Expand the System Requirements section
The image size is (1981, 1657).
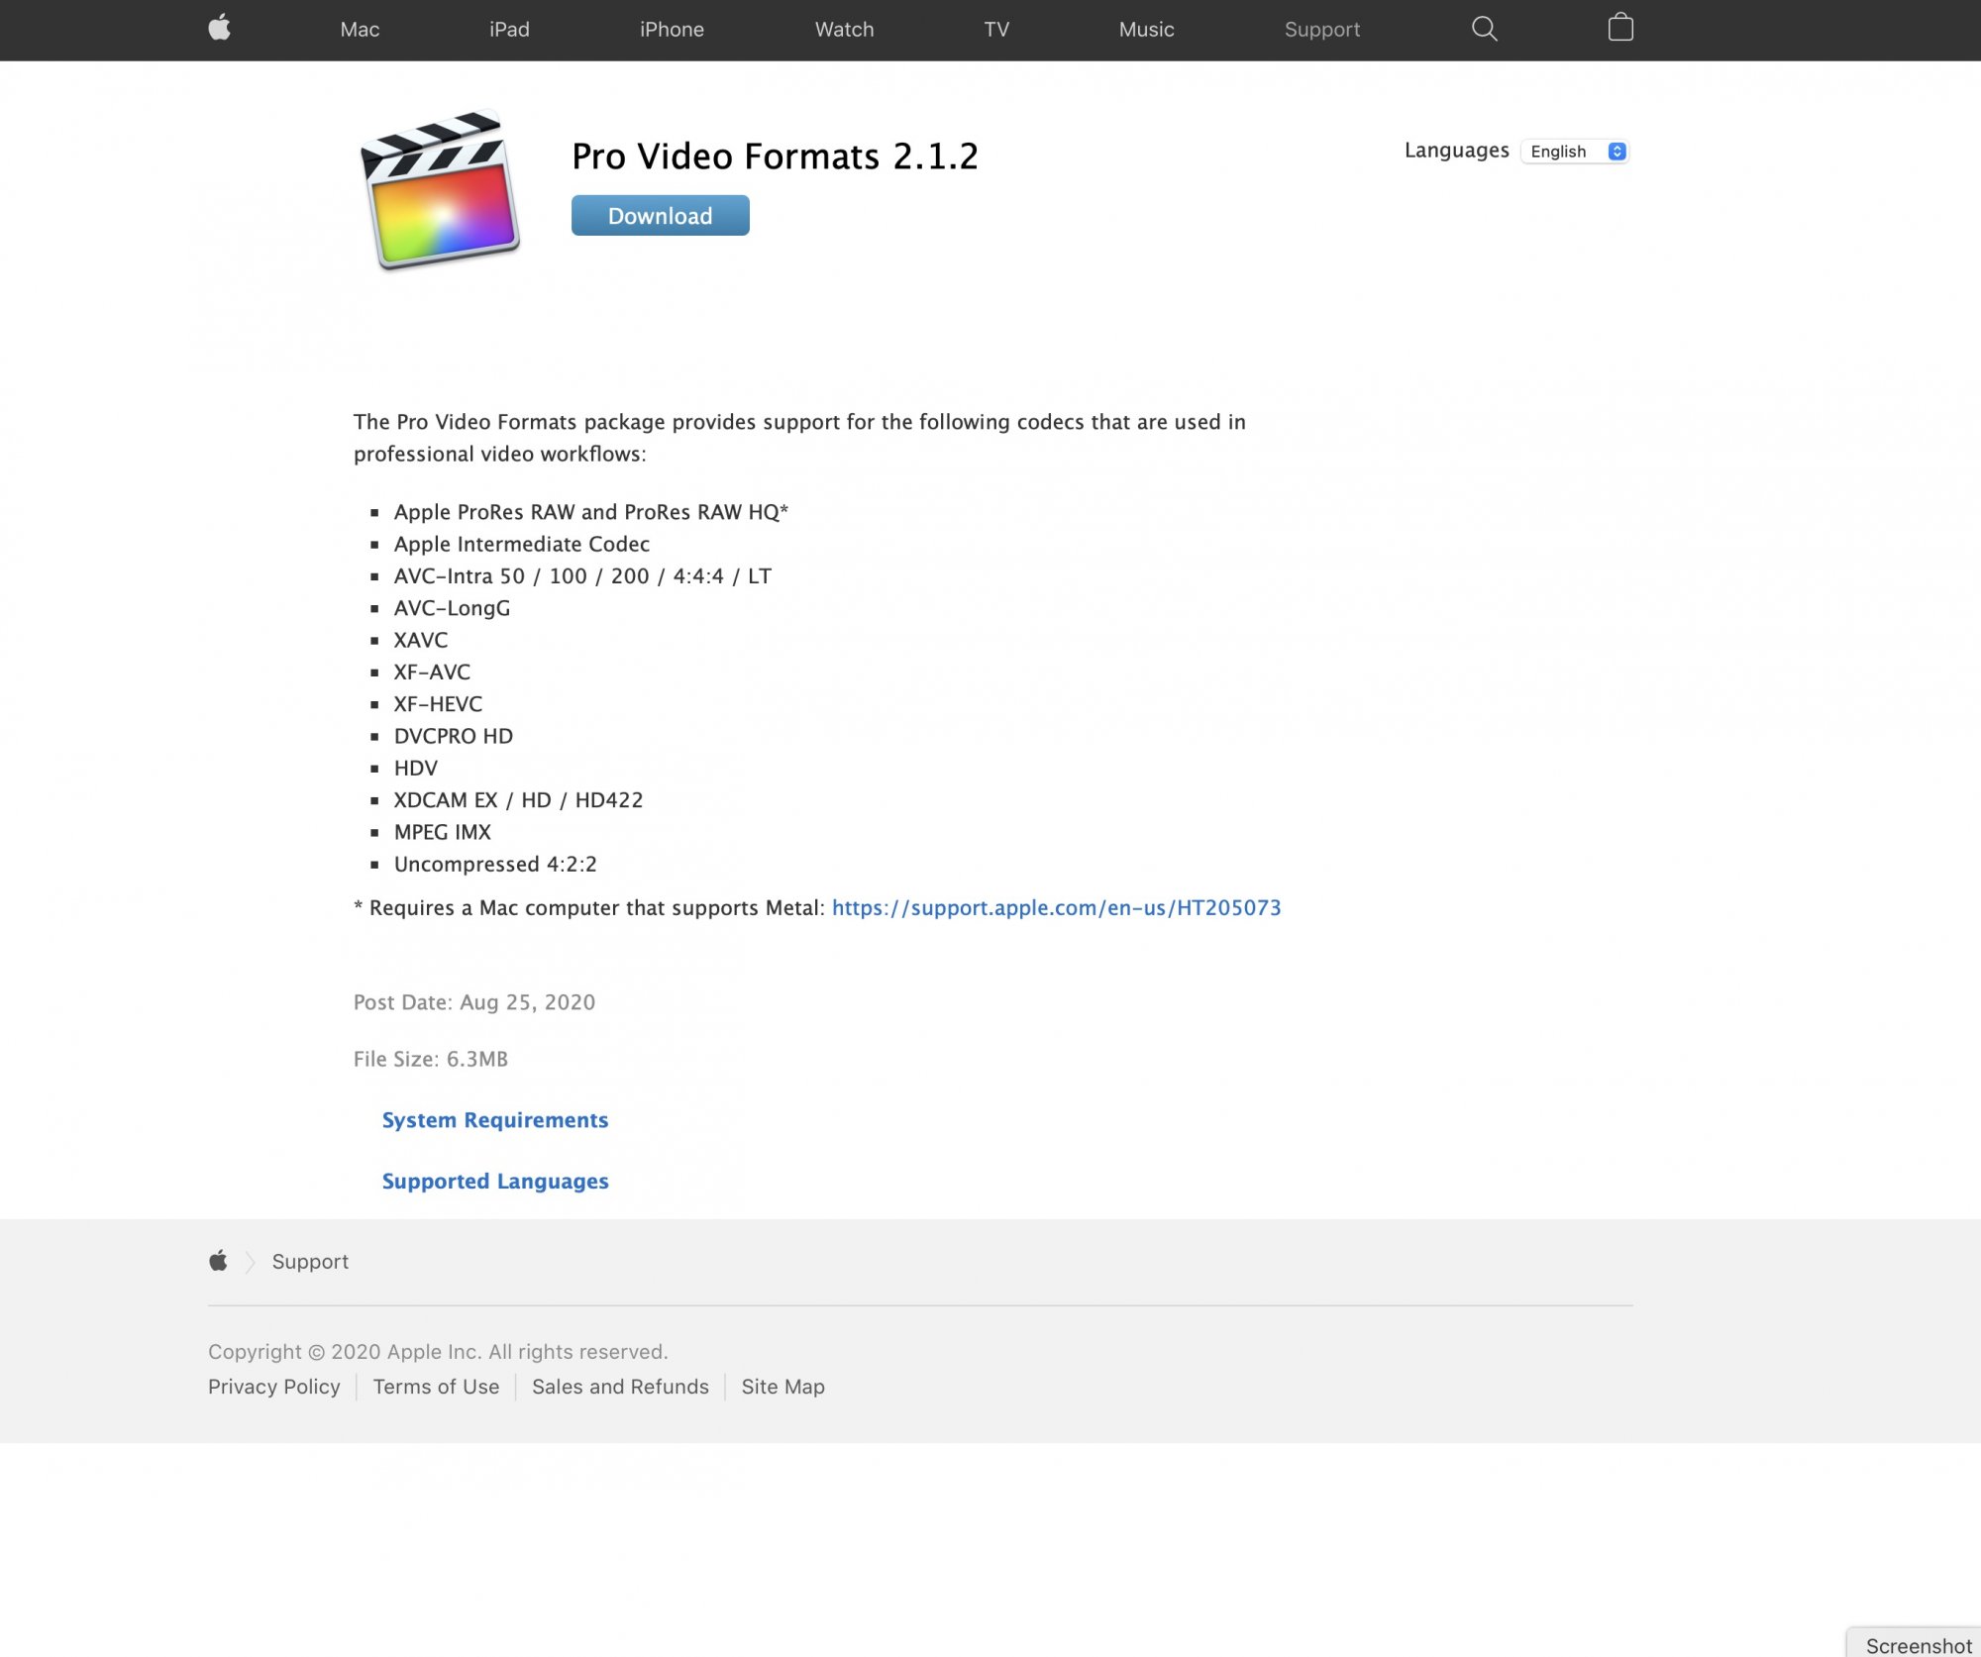495,1120
